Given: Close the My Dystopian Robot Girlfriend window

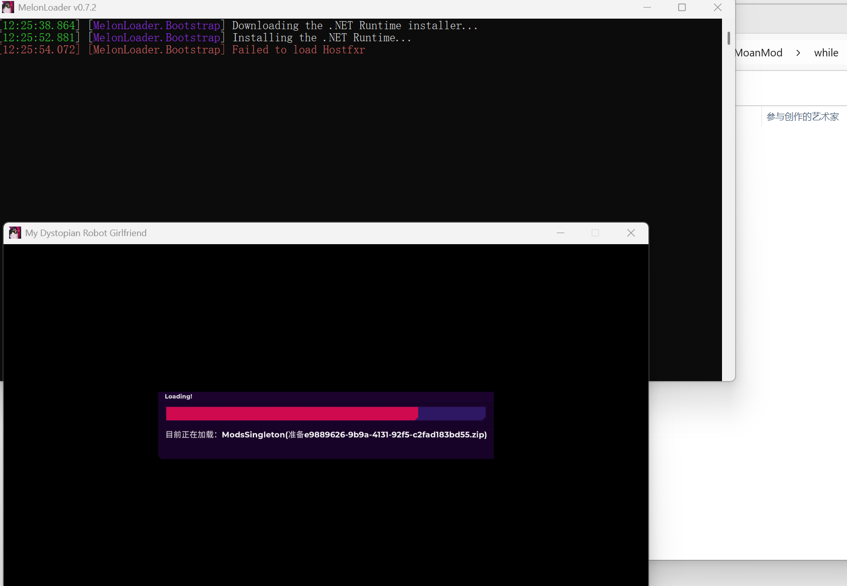Looking at the screenshot, I should tap(631, 233).
